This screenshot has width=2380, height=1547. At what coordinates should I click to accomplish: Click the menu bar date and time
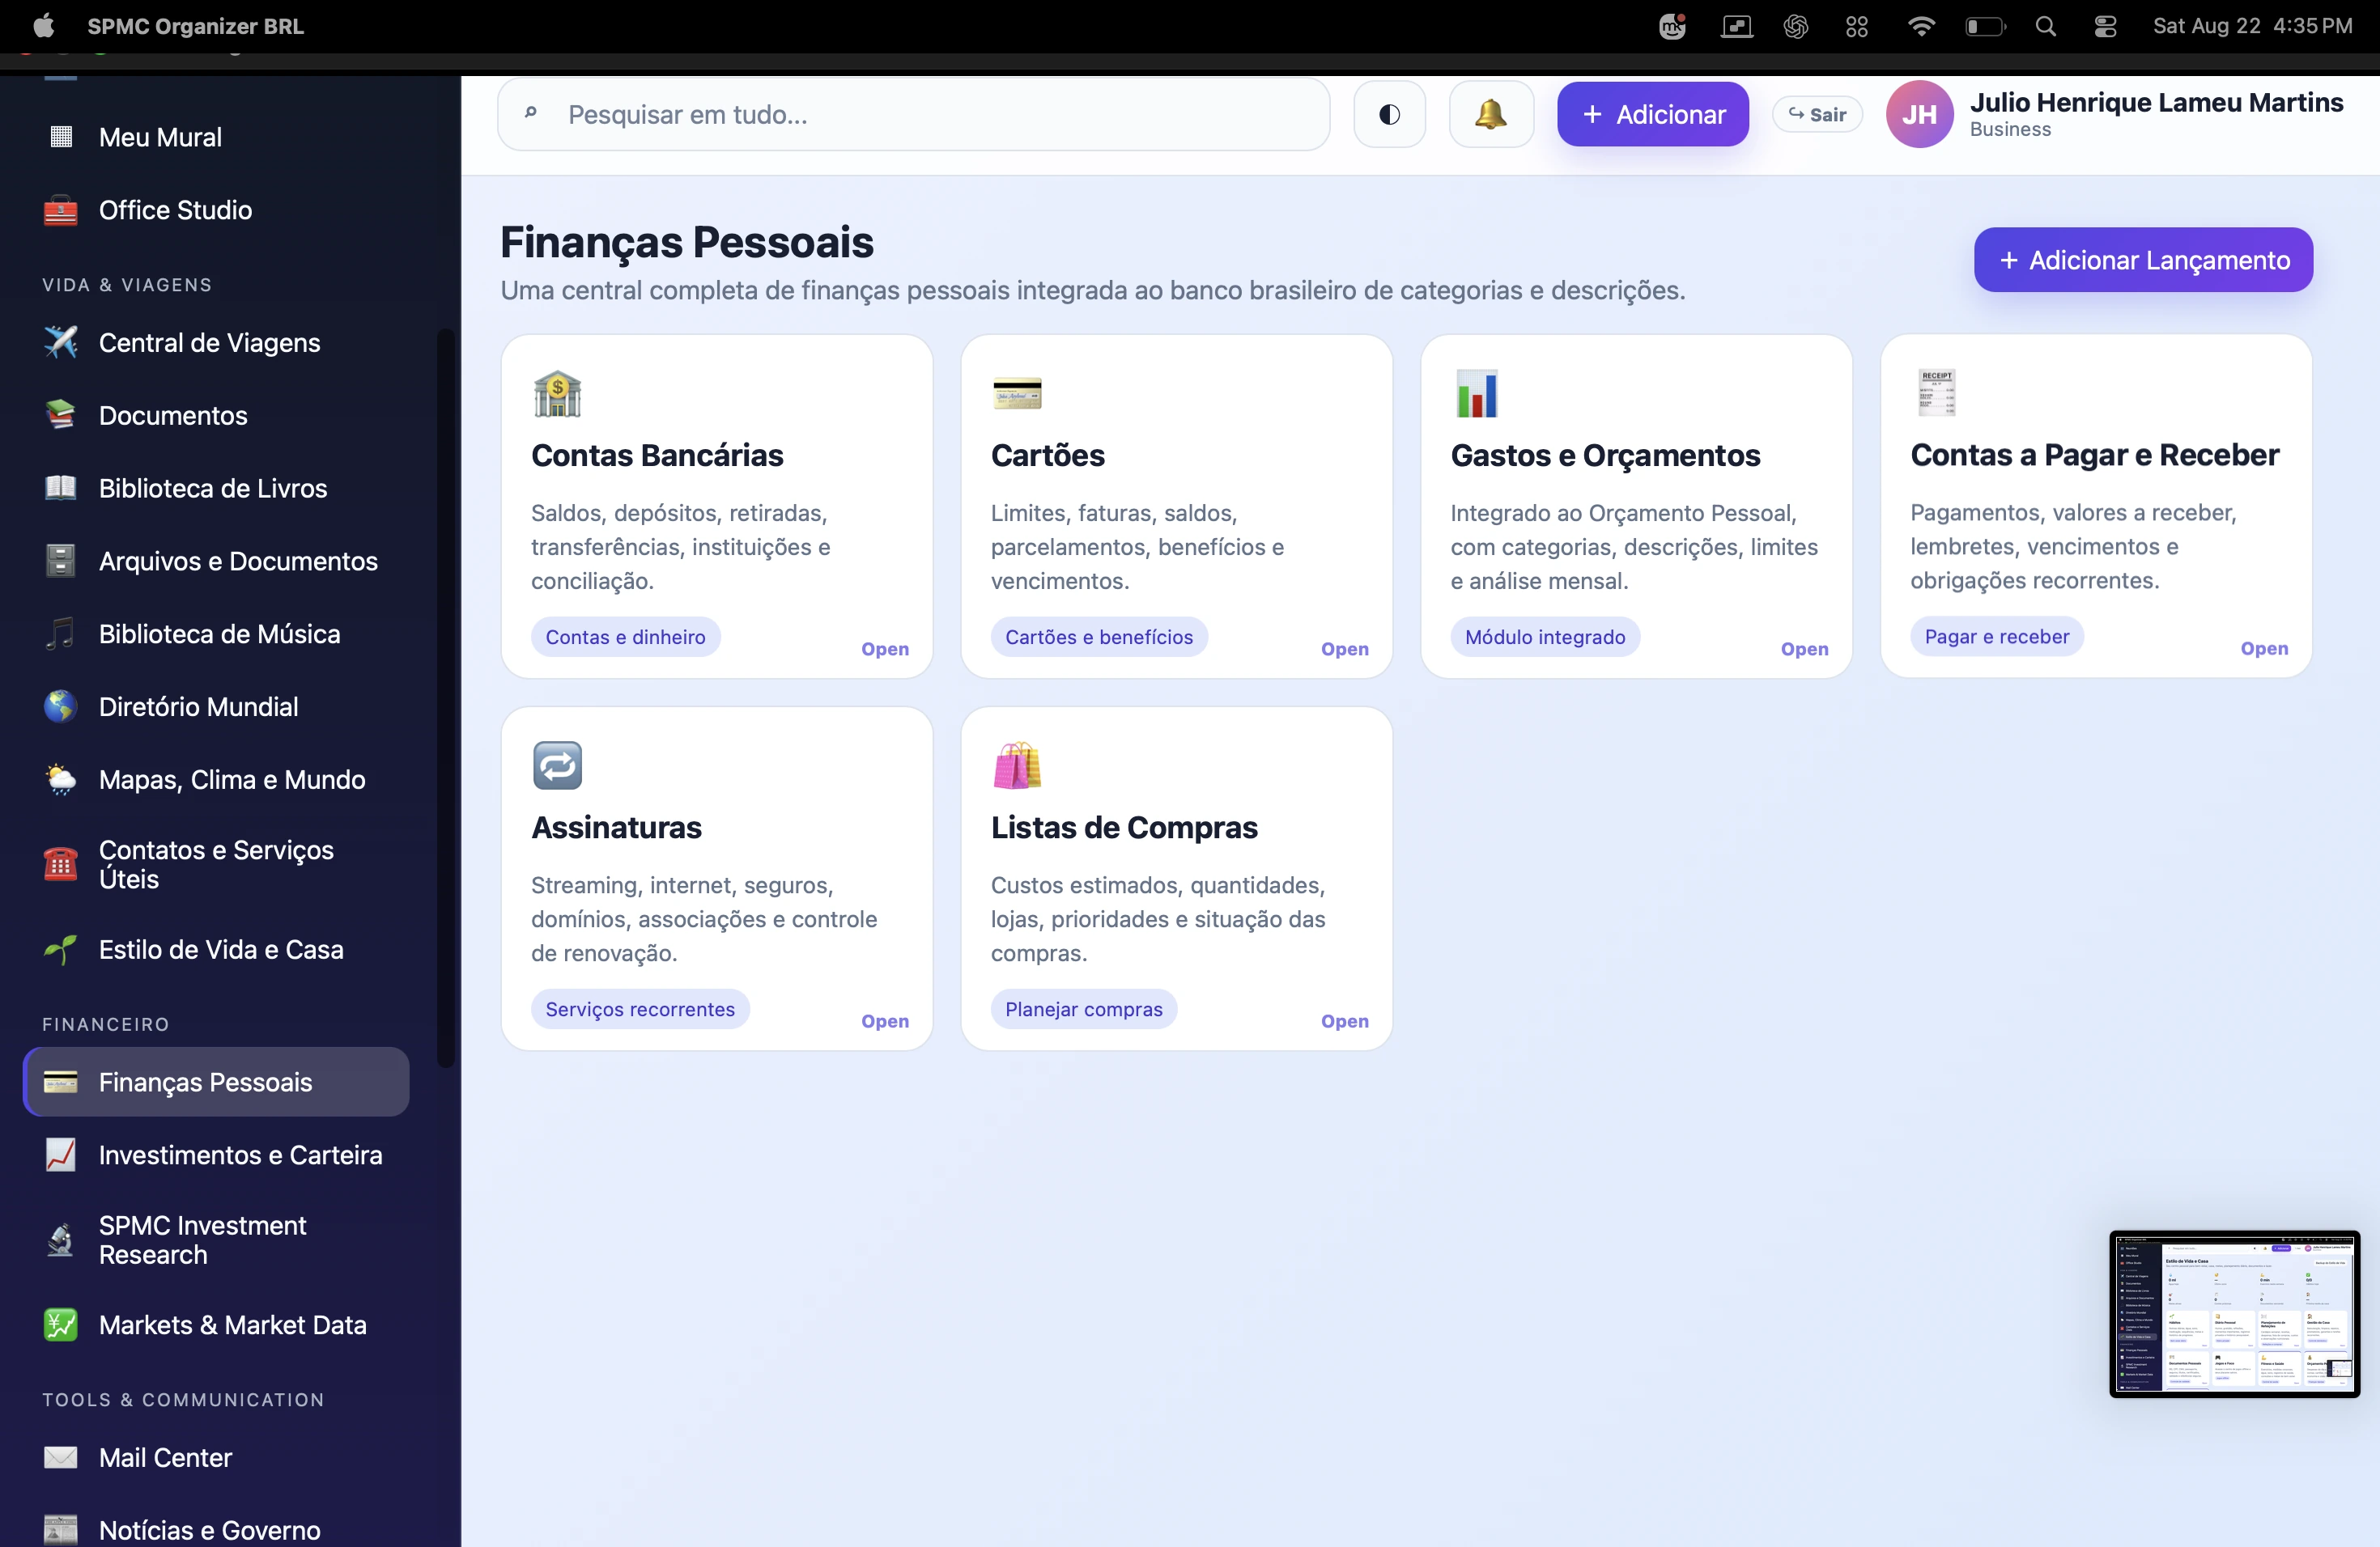[x=2253, y=27]
